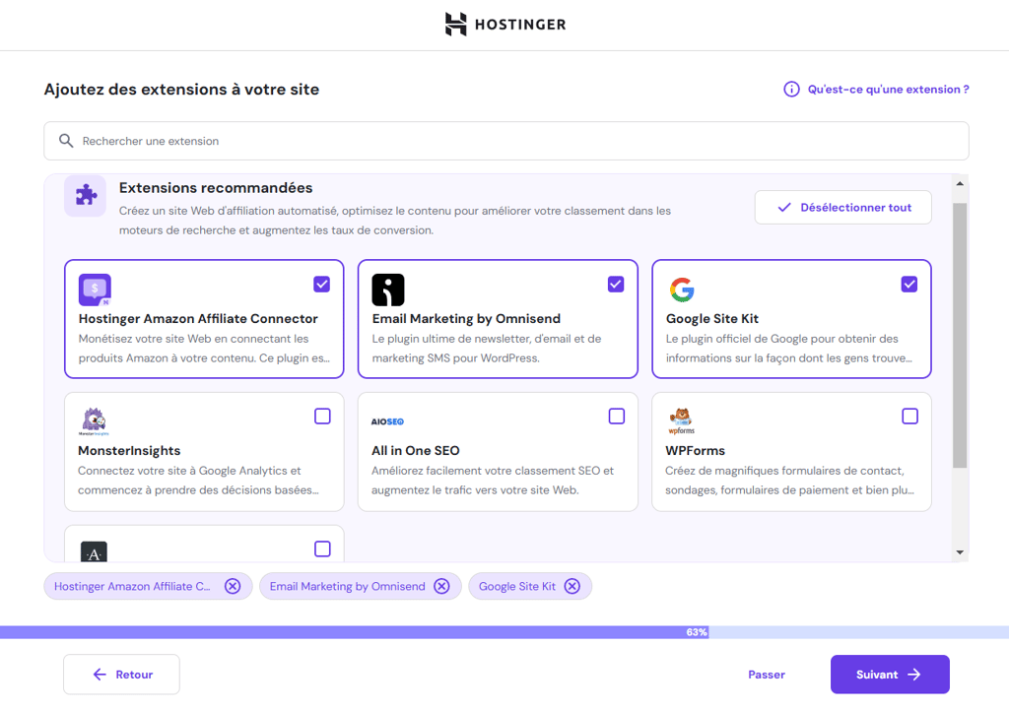This screenshot has width=1009, height=710.
Task: Select the Email Marketing by Omnisend title
Action: (466, 318)
